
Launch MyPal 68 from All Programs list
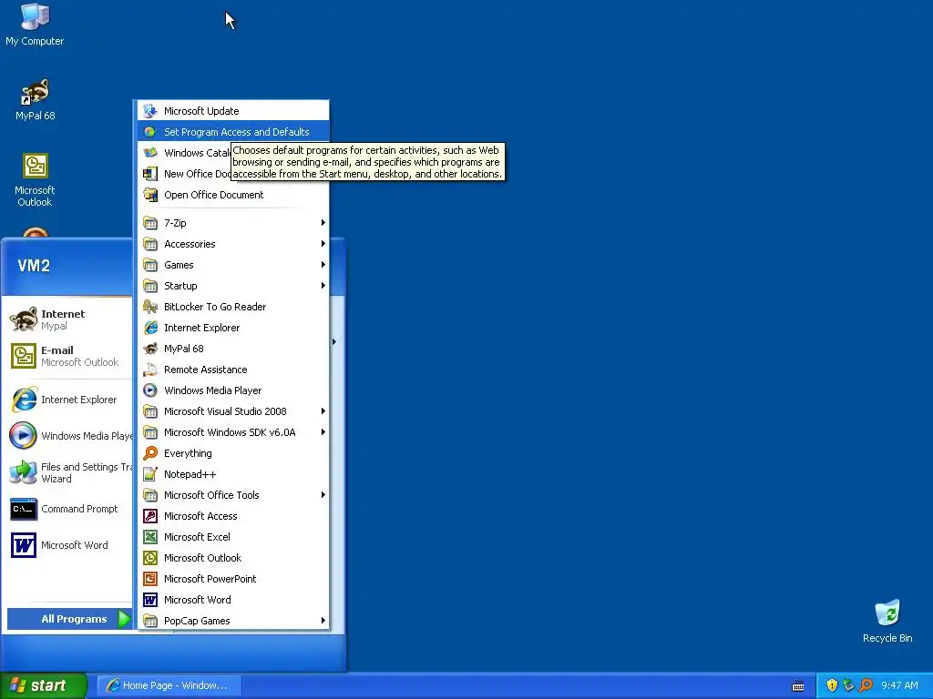click(x=232, y=349)
